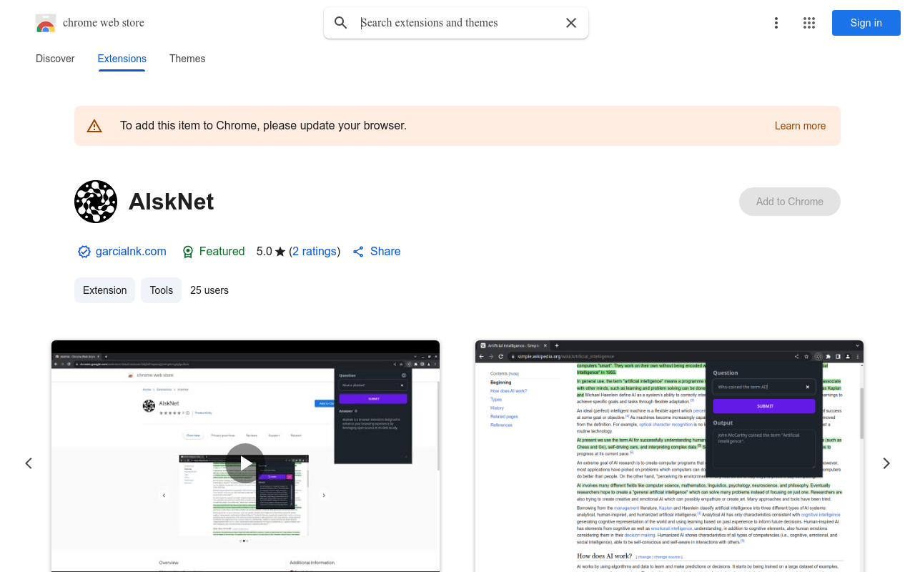The width and height of the screenshot is (915, 572).
Task: Click the disabled Add to Chrome button
Action: pos(790,202)
